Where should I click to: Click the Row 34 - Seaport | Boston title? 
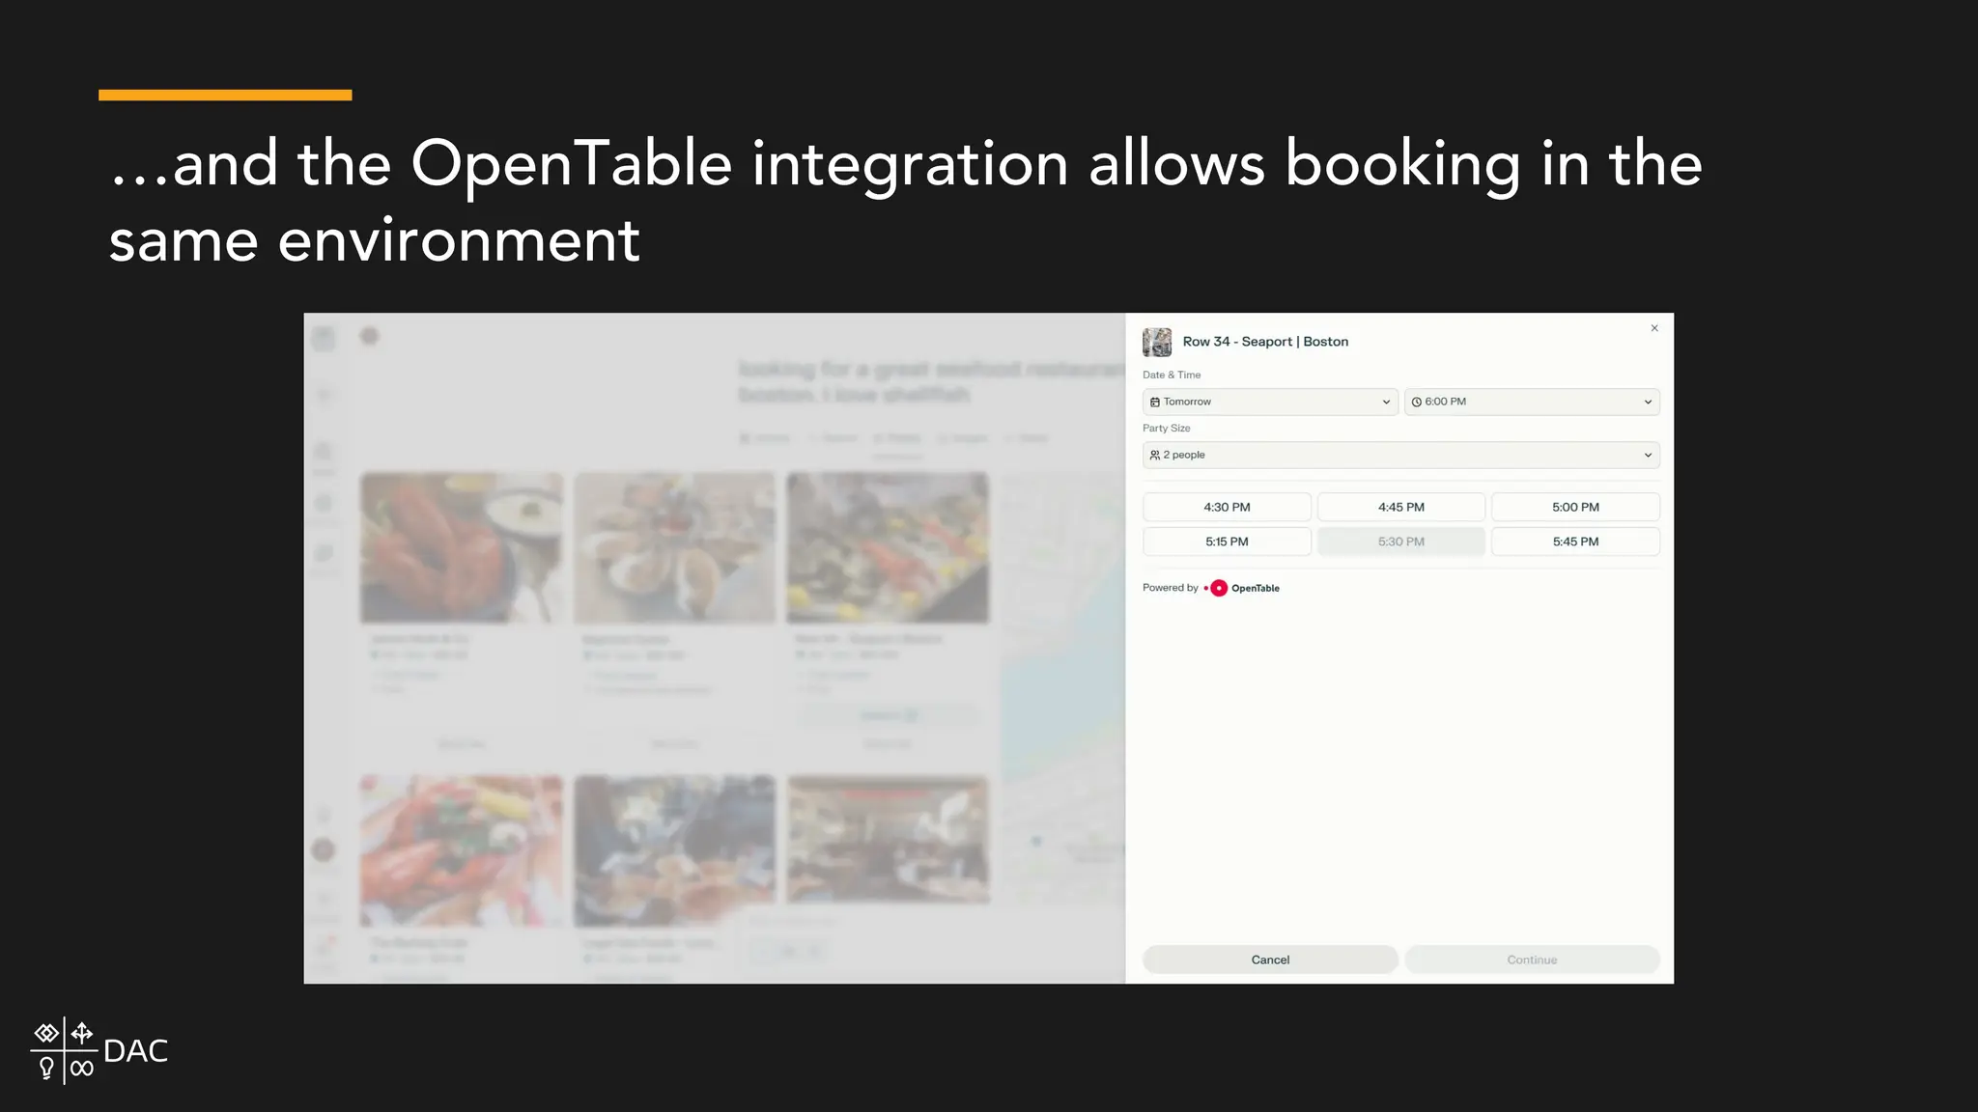pyautogui.click(x=1265, y=342)
